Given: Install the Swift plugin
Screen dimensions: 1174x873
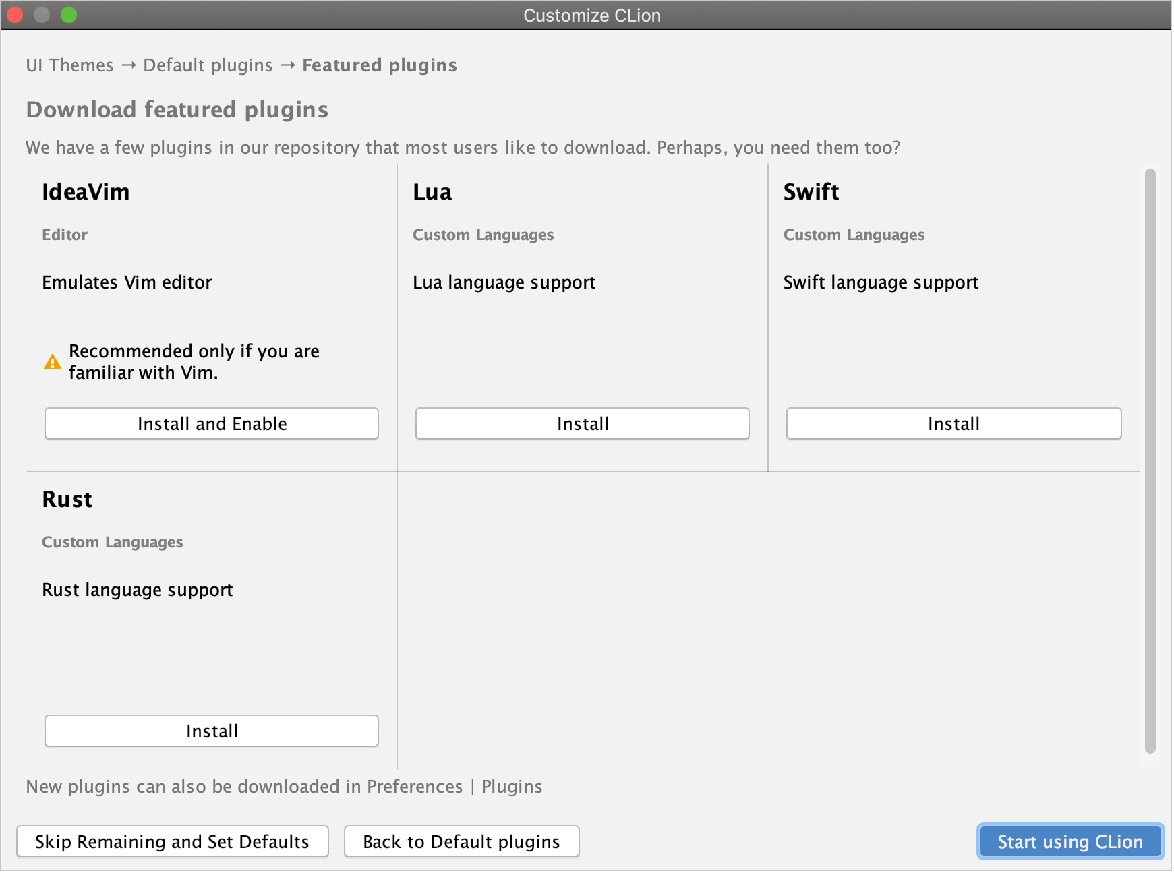Looking at the screenshot, I should pyautogui.click(x=953, y=423).
